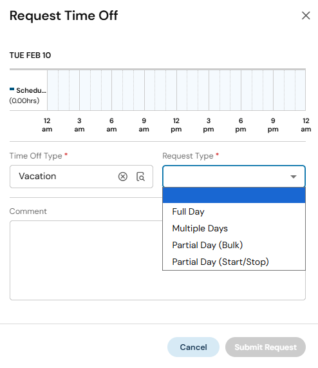Choose the blank highlighted dropdown option

[x=234, y=195]
